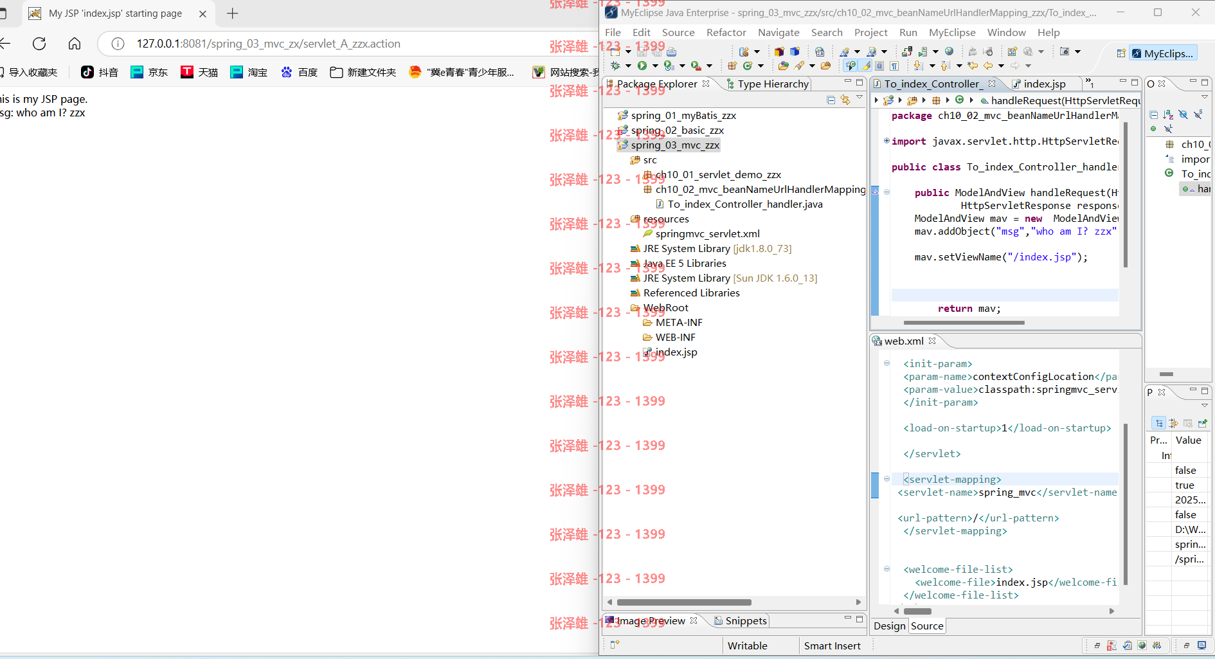Select the MyEclipse perspective button
1215x659 pixels.
1164,53
